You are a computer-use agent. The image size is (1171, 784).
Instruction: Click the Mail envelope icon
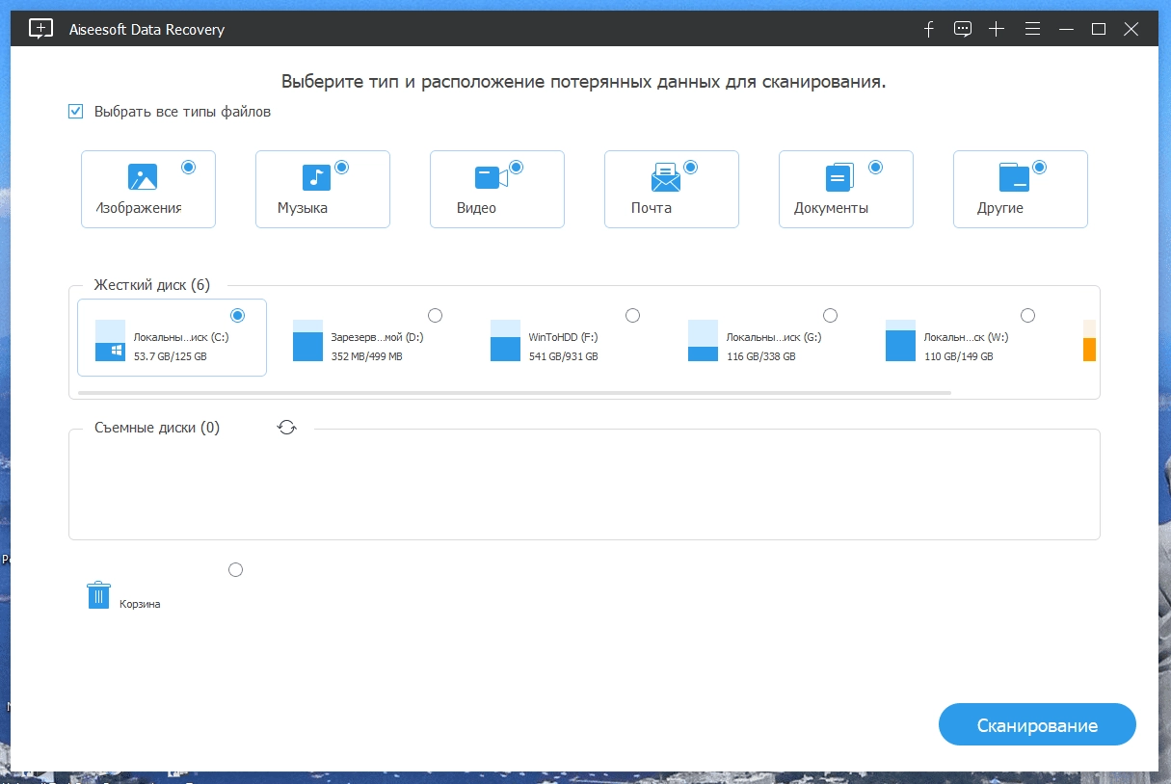pos(665,177)
